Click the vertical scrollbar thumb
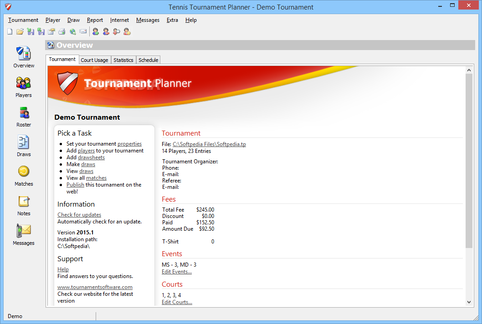482x324 pixels. coord(469,161)
